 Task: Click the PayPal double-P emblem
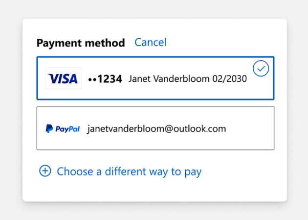pyautogui.click(x=49, y=129)
